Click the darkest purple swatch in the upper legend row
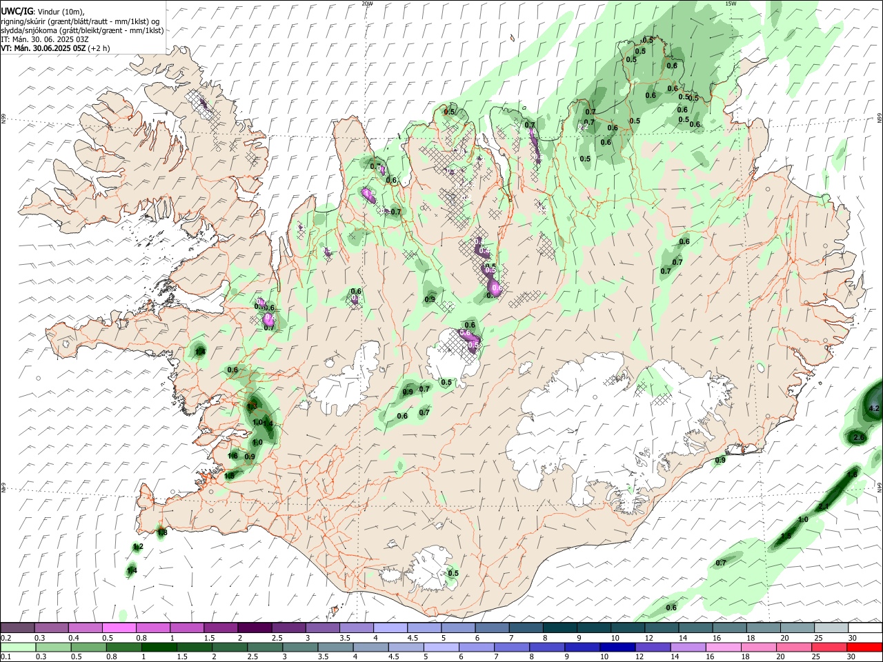883x662 pixels. pos(255,628)
